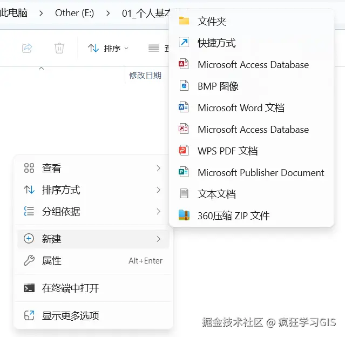
Task: Create a new 文件夹
Action: coord(252,21)
